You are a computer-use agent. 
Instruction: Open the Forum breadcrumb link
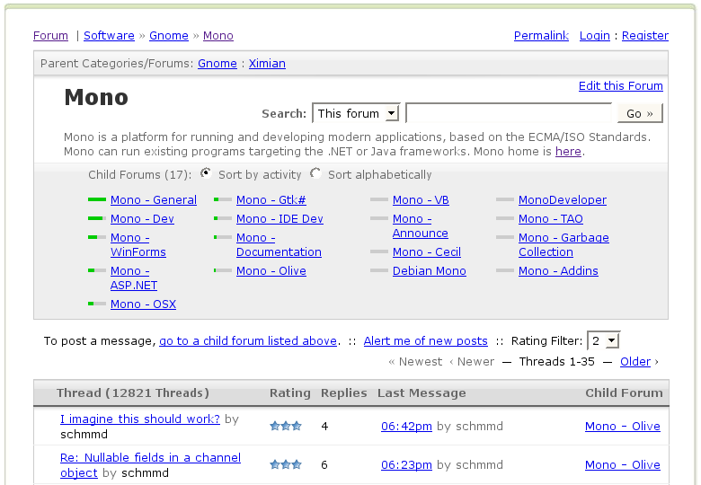pyautogui.click(x=50, y=35)
